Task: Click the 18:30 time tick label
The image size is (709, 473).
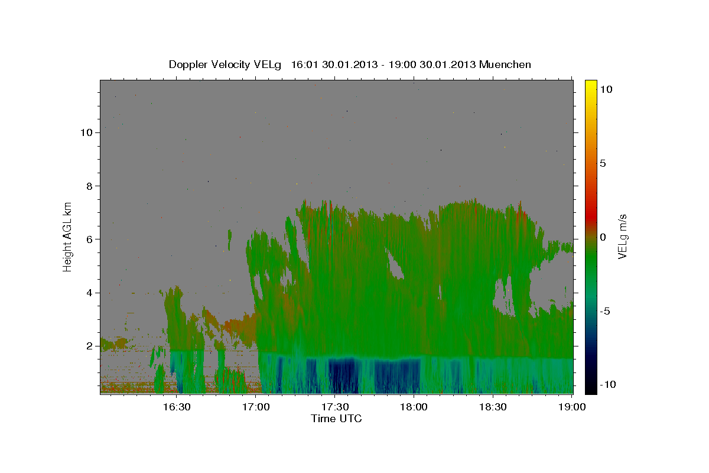Action: click(x=493, y=407)
